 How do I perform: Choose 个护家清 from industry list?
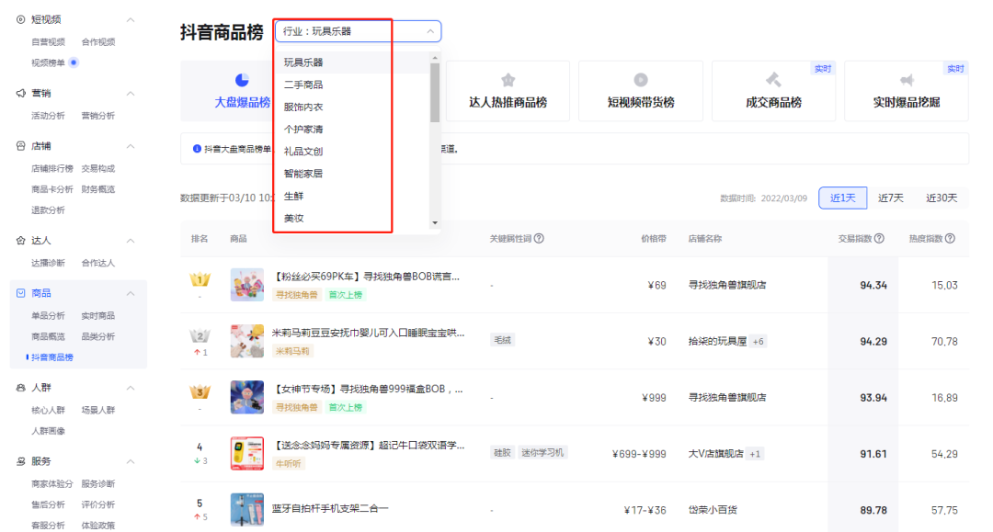pyautogui.click(x=352, y=129)
